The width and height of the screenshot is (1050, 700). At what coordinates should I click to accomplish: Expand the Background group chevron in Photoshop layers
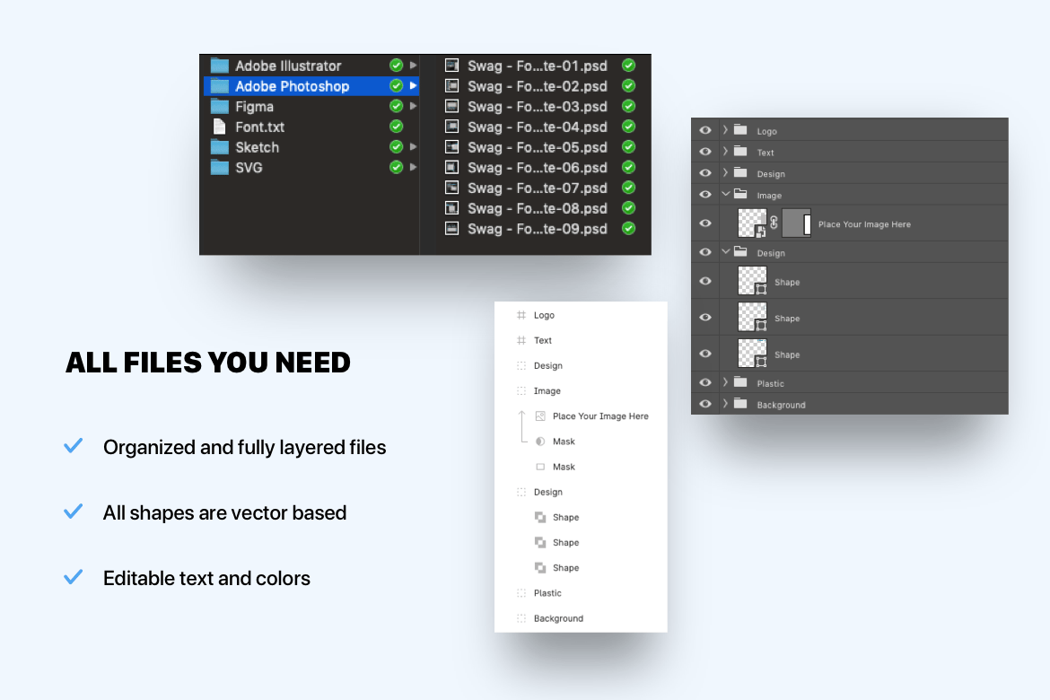point(725,404)
